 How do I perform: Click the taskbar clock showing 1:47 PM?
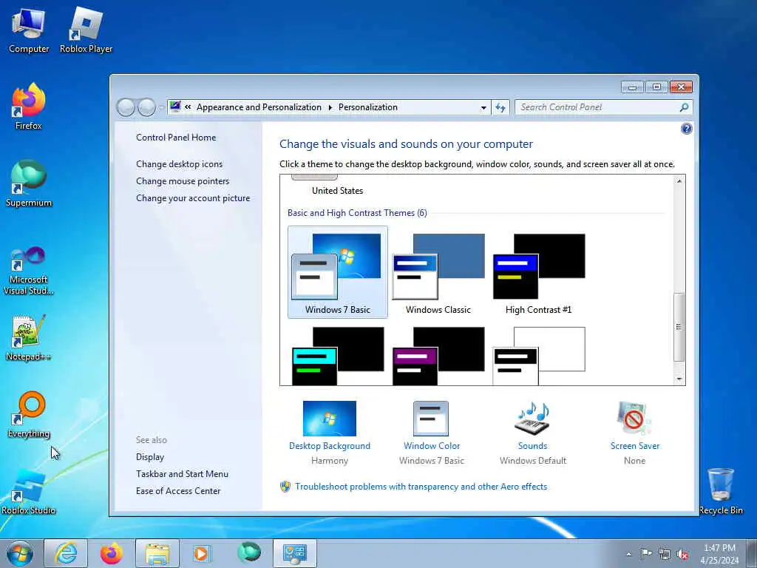[719, 554]
